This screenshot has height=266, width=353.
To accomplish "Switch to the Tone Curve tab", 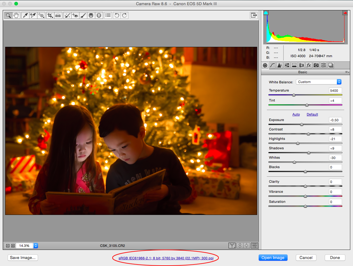I will 272,65.
